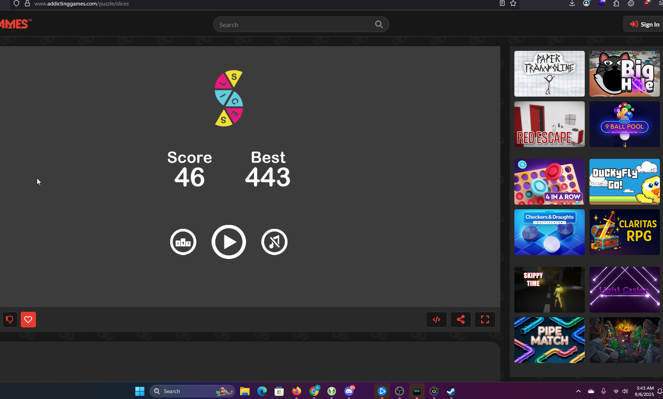Favorite the game with the heart button

[28, 320]
